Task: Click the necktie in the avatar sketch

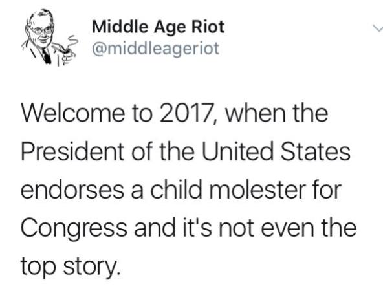Action: (46, 55)
